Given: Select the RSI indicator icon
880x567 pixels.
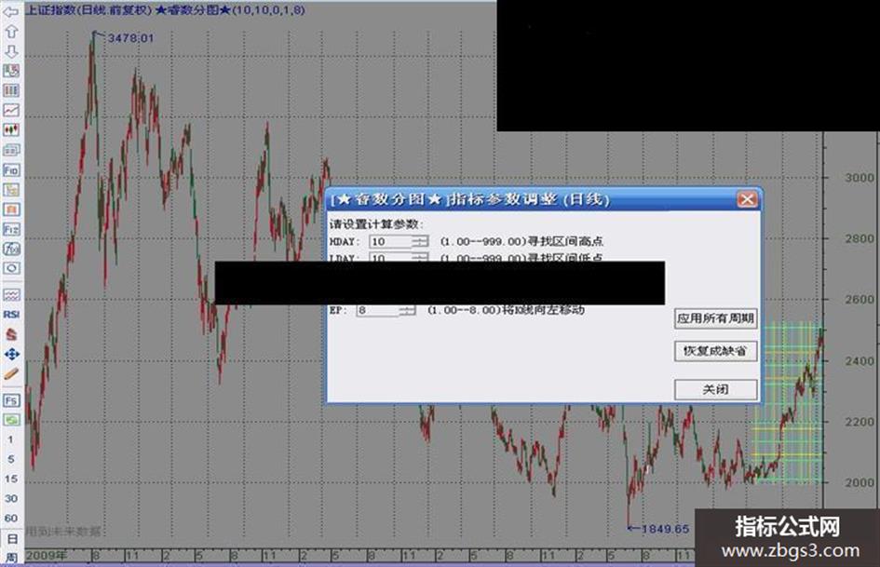Looking at the screenshot, I should 10,315.
